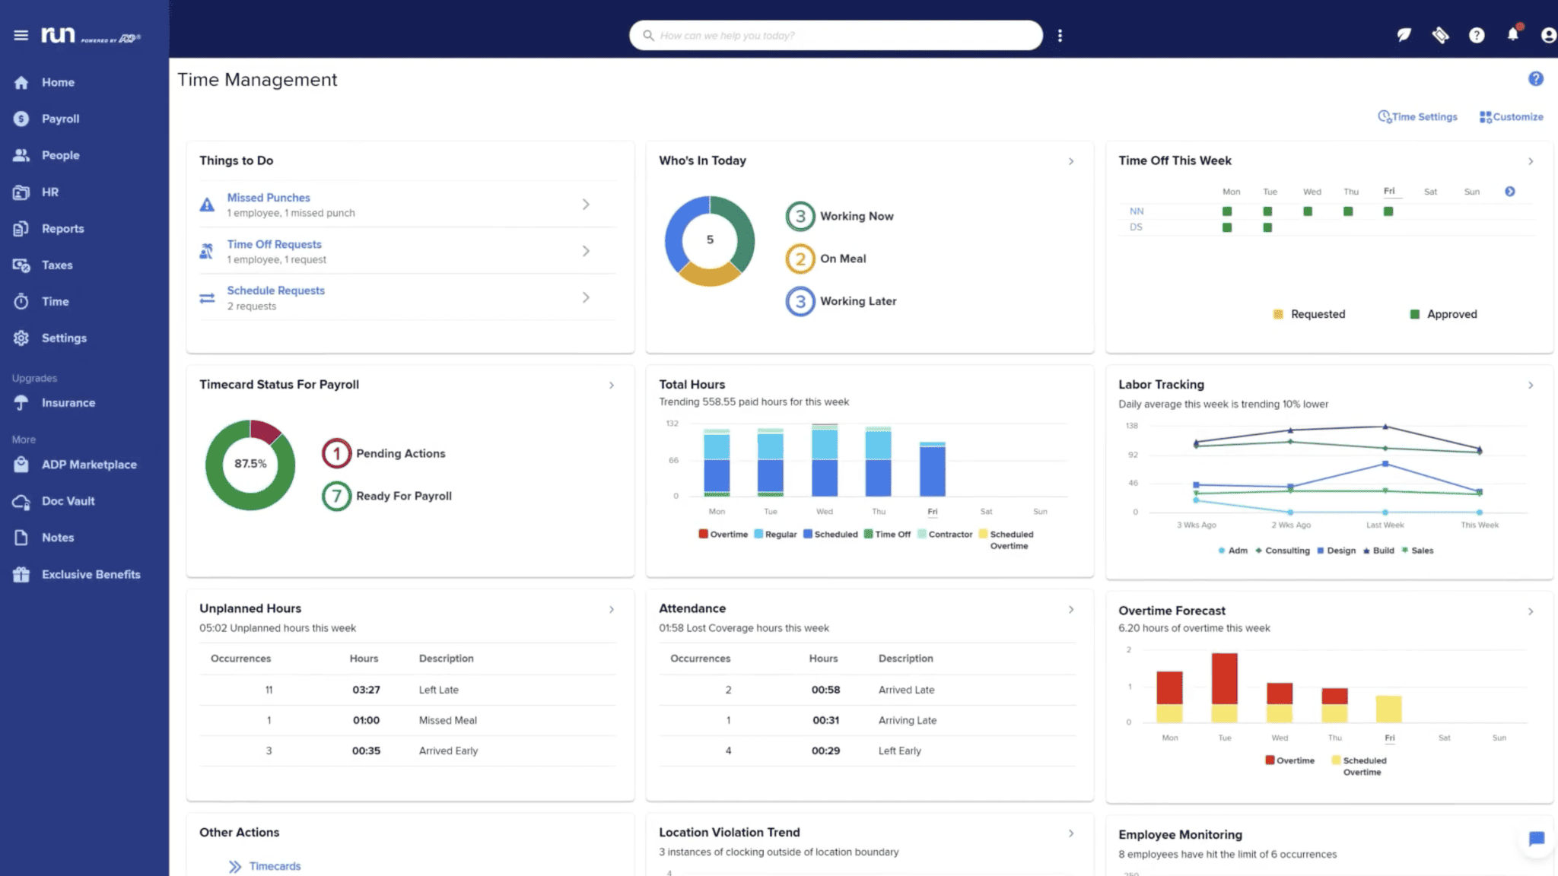Select the People icon in the sidebar

point(21,155)
